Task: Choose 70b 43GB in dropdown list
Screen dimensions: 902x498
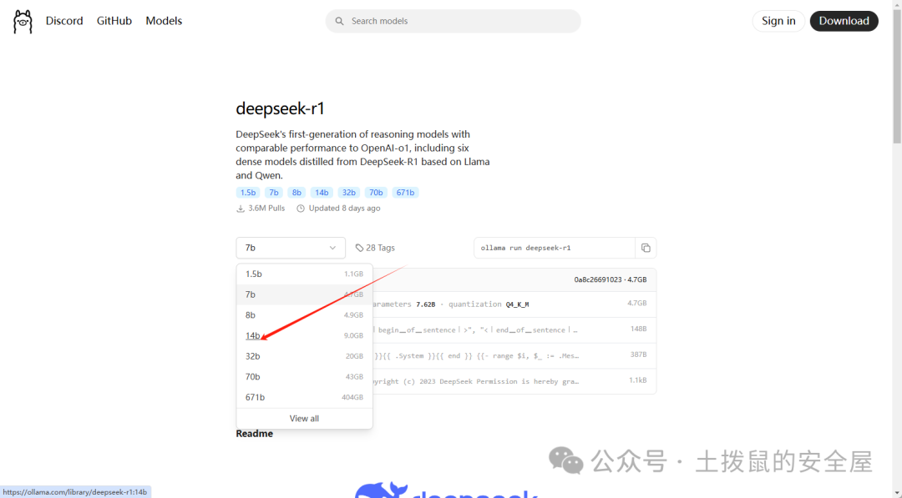Action: pos(304,377)
